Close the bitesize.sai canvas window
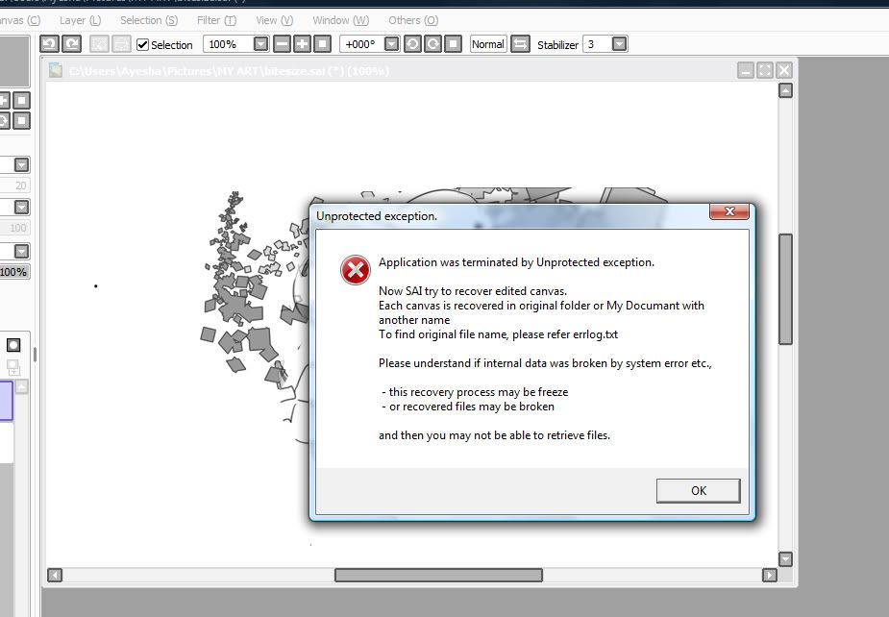Viewport: 889px width, 617px height. (x=784, y=70)
